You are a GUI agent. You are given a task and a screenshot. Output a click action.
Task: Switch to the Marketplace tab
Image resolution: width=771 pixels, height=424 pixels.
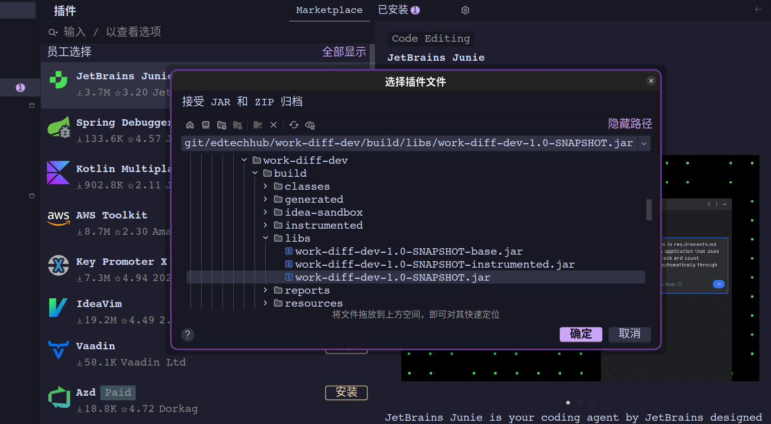tap(329, 10)
